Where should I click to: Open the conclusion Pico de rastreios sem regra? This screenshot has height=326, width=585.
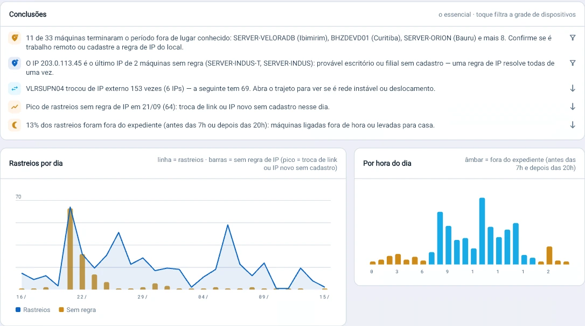click(292, 107)
